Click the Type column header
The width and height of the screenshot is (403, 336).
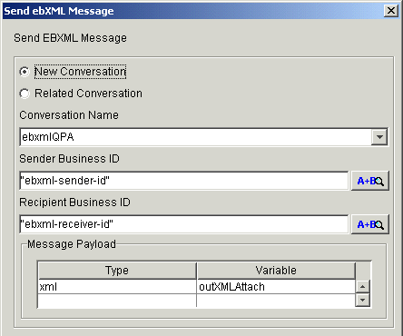(x=117, y=271)
